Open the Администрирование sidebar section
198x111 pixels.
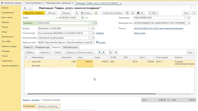tap(10, 66)
